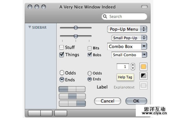Select the small Ends radio button

point(90,79)
